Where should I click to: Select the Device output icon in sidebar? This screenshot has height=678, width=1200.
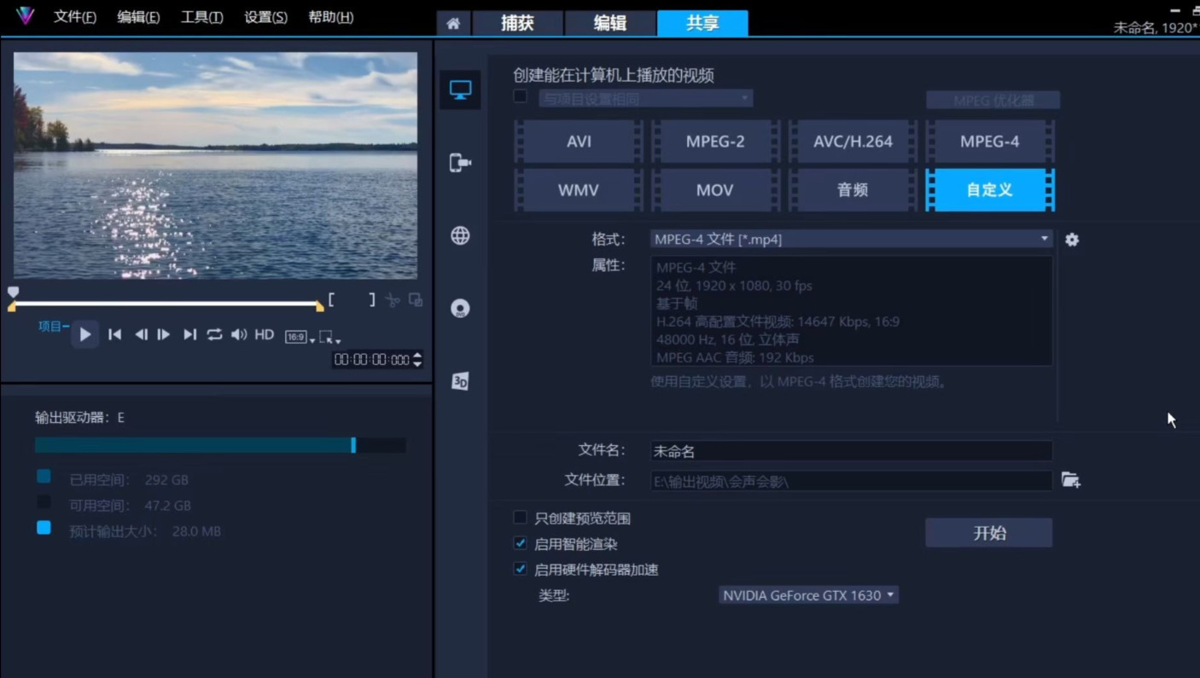[x=460, y=163]
